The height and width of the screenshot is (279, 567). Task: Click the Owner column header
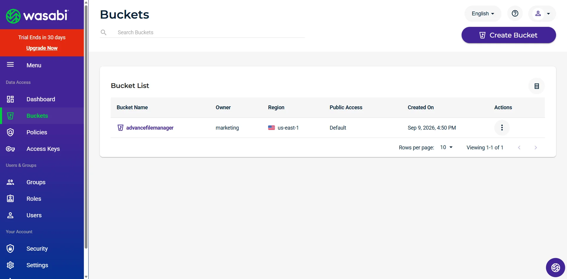coord(223,107)
